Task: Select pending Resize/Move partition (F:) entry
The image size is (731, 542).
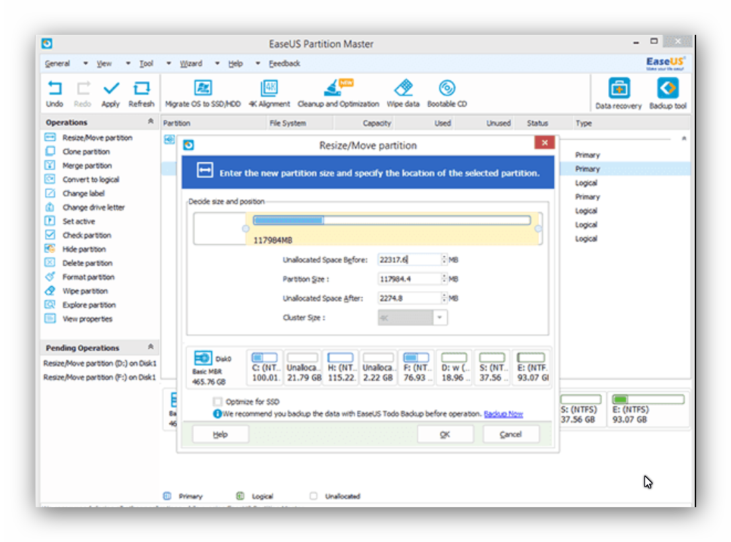Action: tap(100, 377)
